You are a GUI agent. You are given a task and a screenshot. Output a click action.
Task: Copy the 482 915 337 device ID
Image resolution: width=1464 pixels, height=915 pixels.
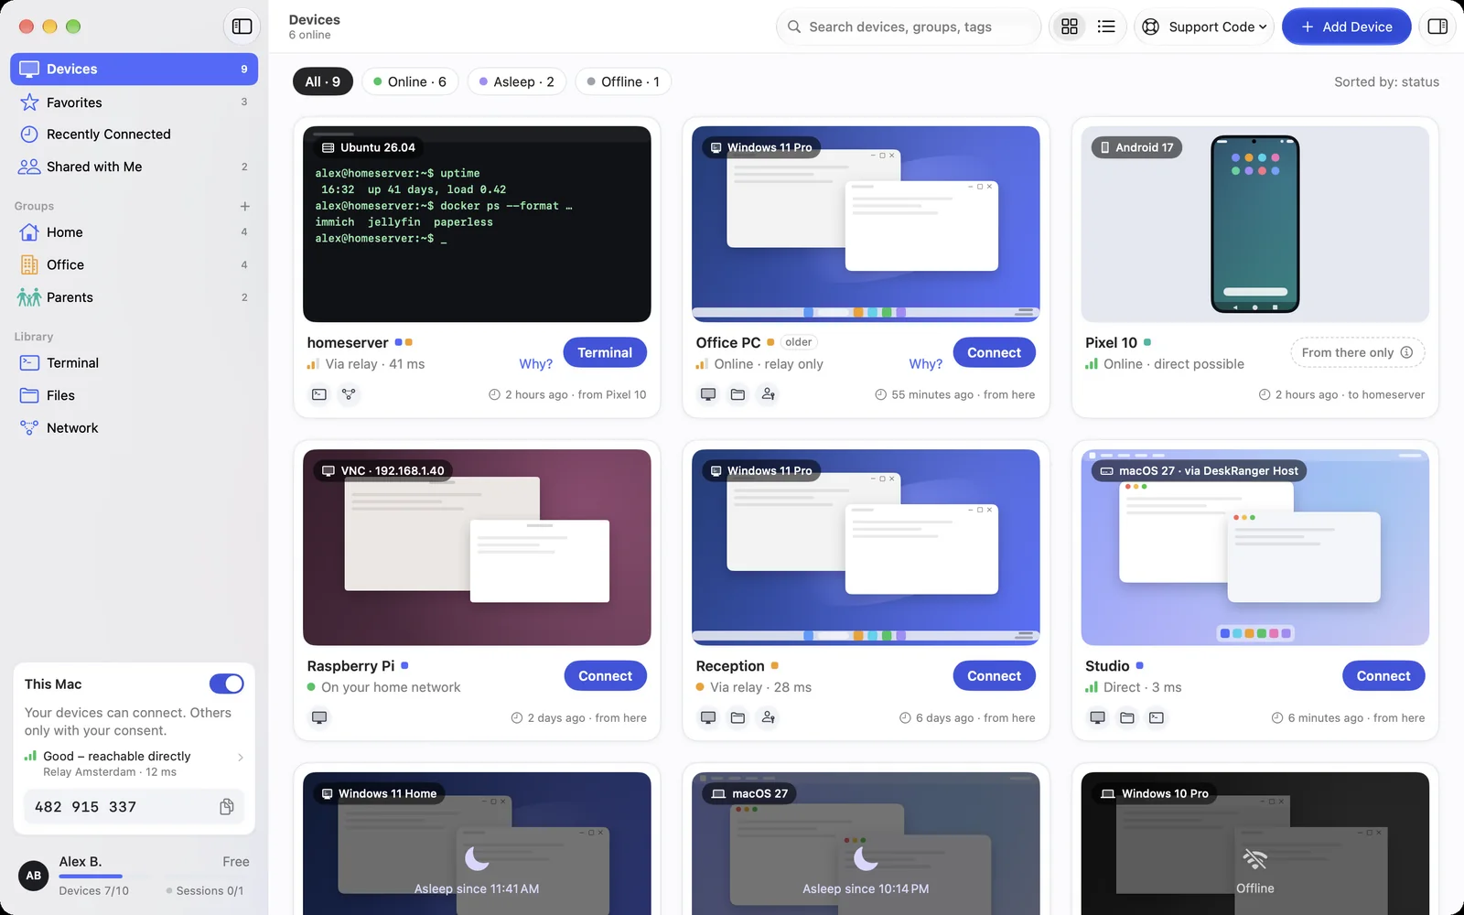point(227,806)
